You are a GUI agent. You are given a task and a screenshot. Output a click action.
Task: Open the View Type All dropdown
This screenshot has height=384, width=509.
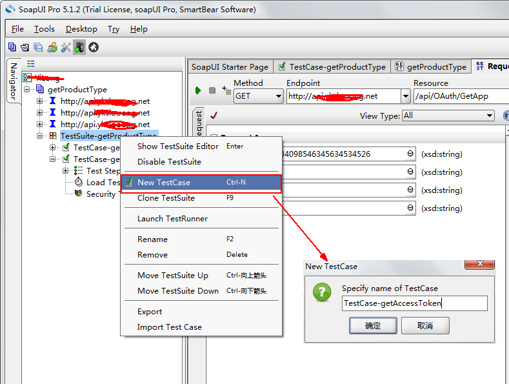click(x=448, y=116)
